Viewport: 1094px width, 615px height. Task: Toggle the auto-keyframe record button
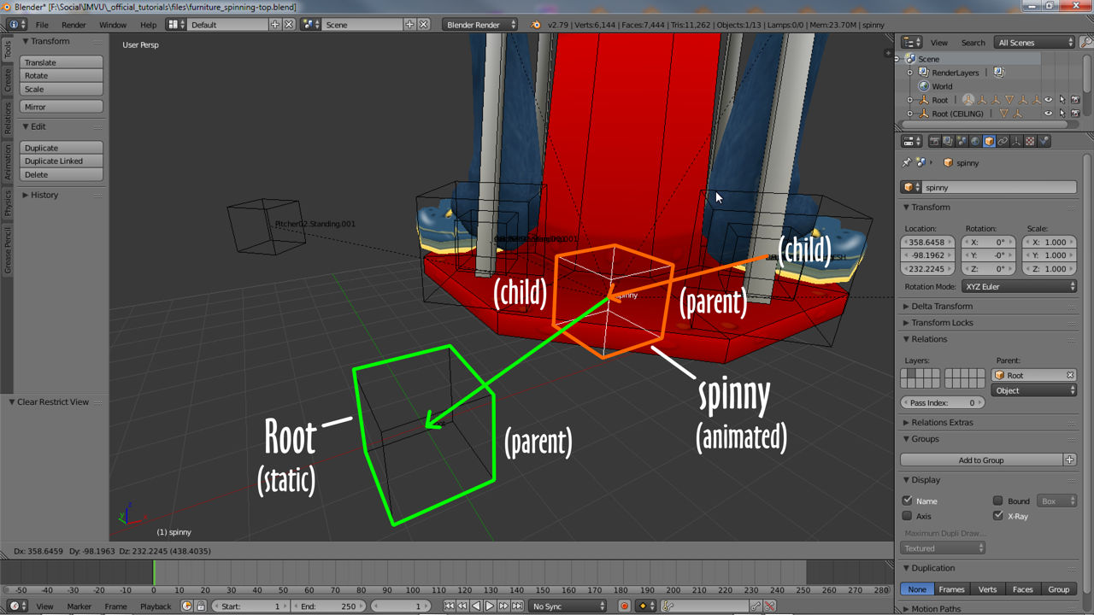click(625, 606)
